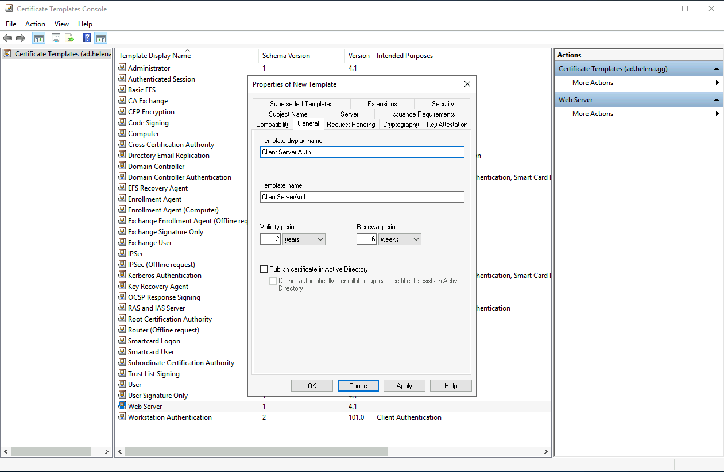724x472 pixels.
Task: Open the renewal period units dropdown
Action: [x=400, y=239]
